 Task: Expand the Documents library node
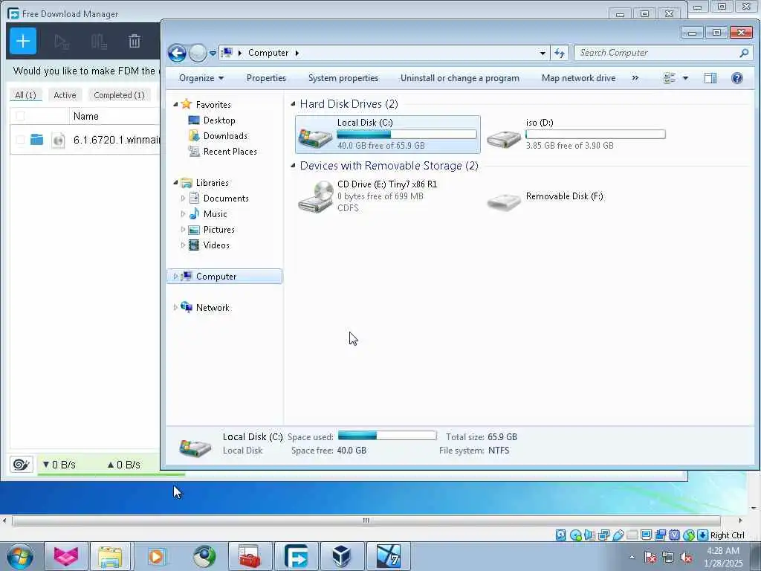tap(183, 198)
